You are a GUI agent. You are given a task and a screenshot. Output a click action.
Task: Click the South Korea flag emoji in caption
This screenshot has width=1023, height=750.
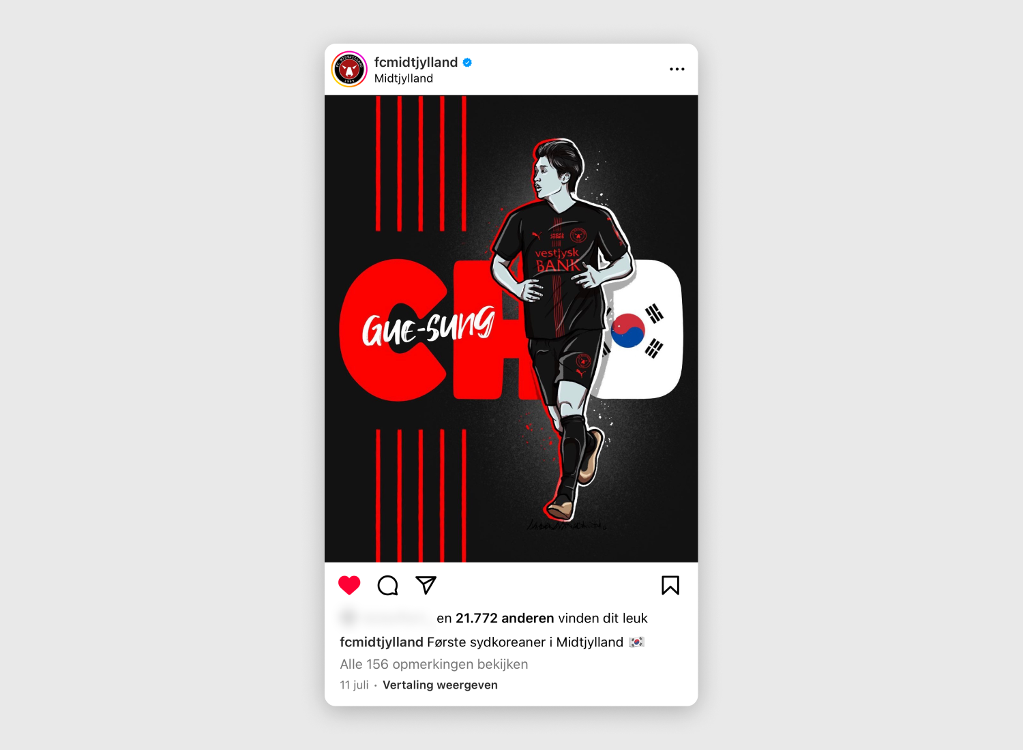[x=636, y=642]
